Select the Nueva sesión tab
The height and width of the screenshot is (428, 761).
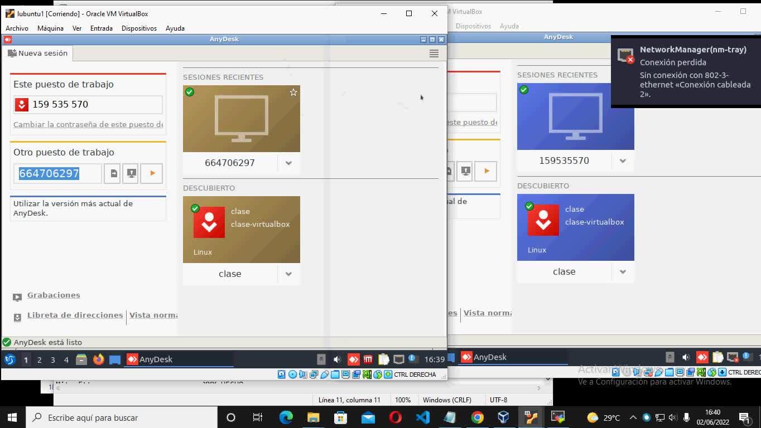coord(37,53)
